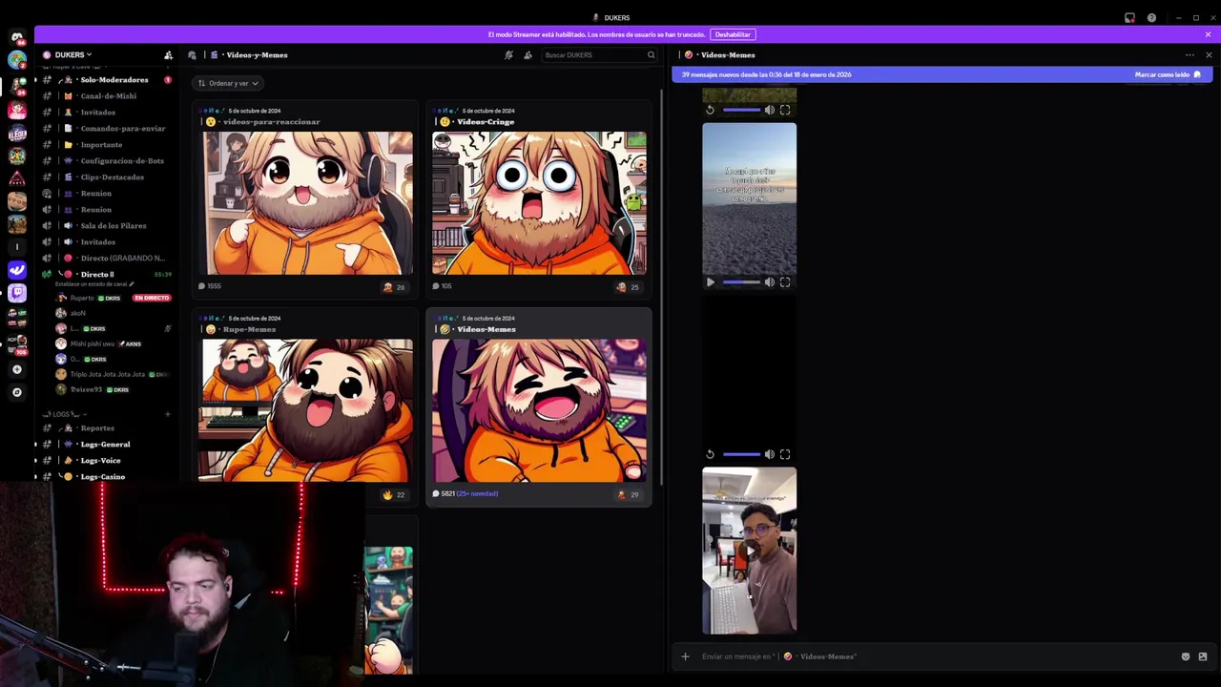1221x687 pixels.
Task: Dismiss the Streamer mode purple banner
Action: point(1208,34)
